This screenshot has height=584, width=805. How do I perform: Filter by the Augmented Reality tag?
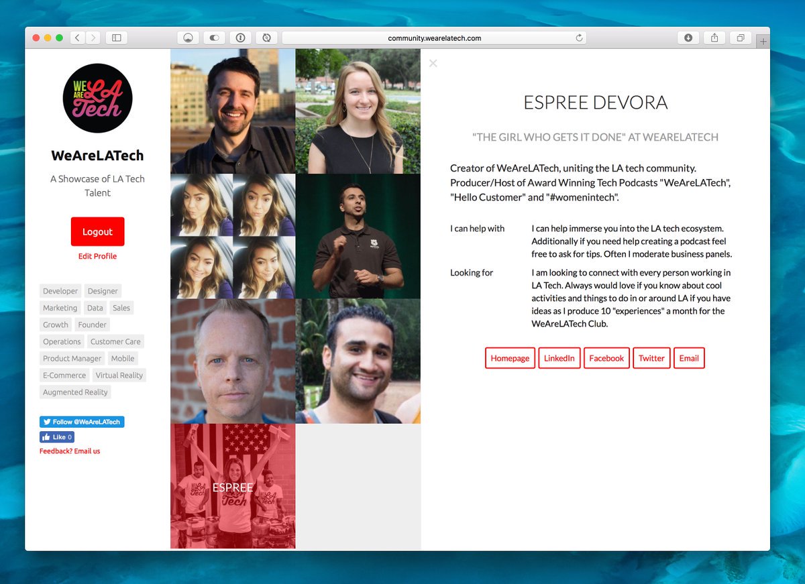pos(75,392)
